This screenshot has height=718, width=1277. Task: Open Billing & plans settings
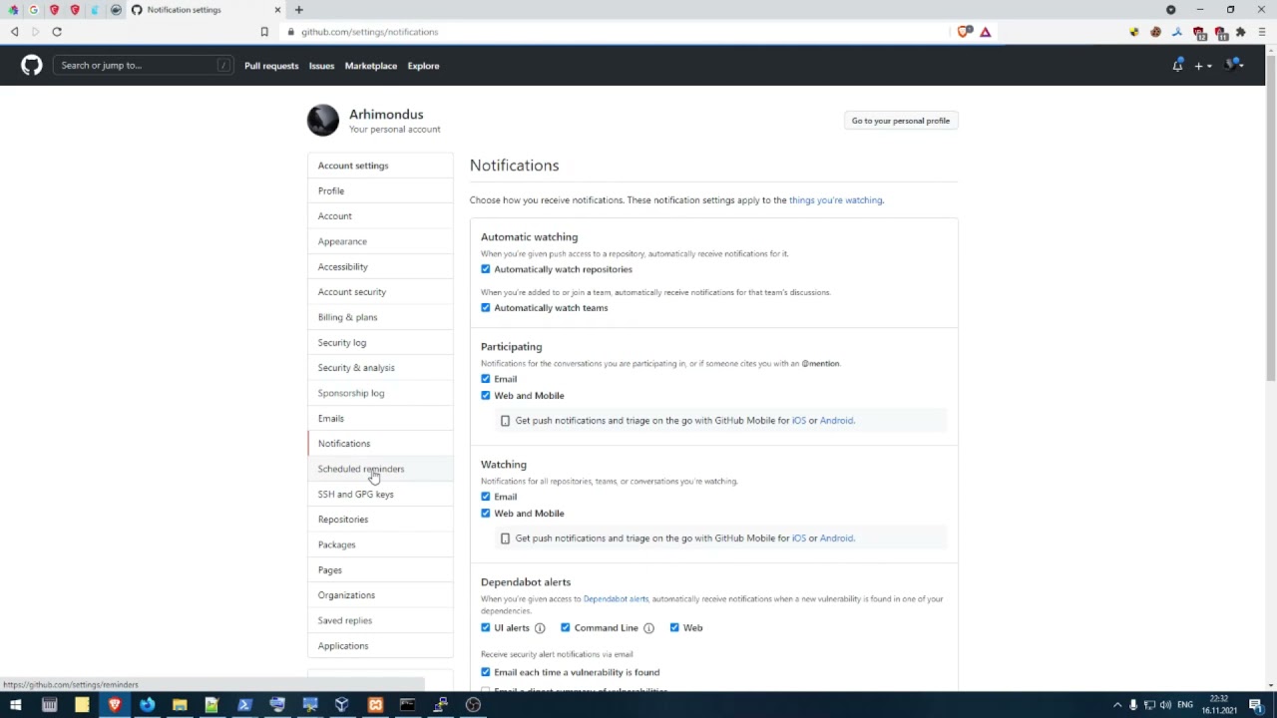coord(380,317)
